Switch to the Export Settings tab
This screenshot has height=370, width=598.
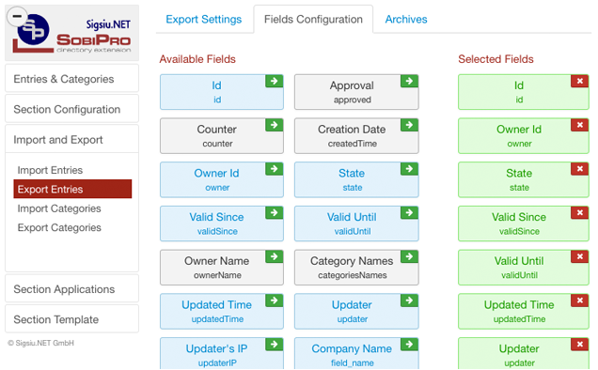point(204,20)
